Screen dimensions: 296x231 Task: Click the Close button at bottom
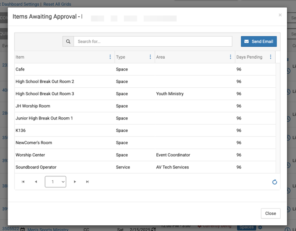(270, 213)
